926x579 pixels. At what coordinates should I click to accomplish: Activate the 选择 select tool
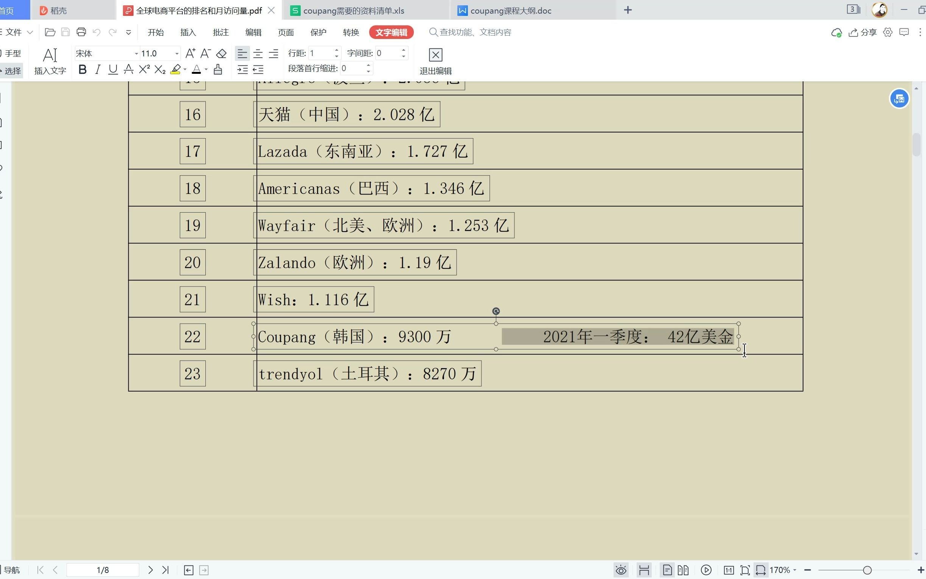[x=11, y=70]
